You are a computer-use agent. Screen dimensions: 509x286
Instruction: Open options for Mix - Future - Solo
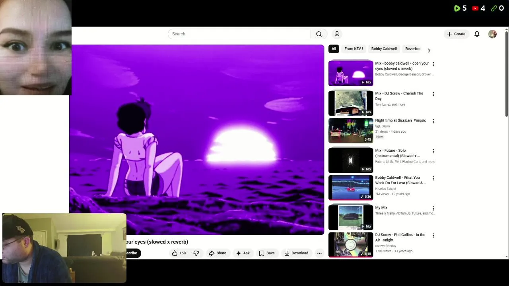pos(433,151)
